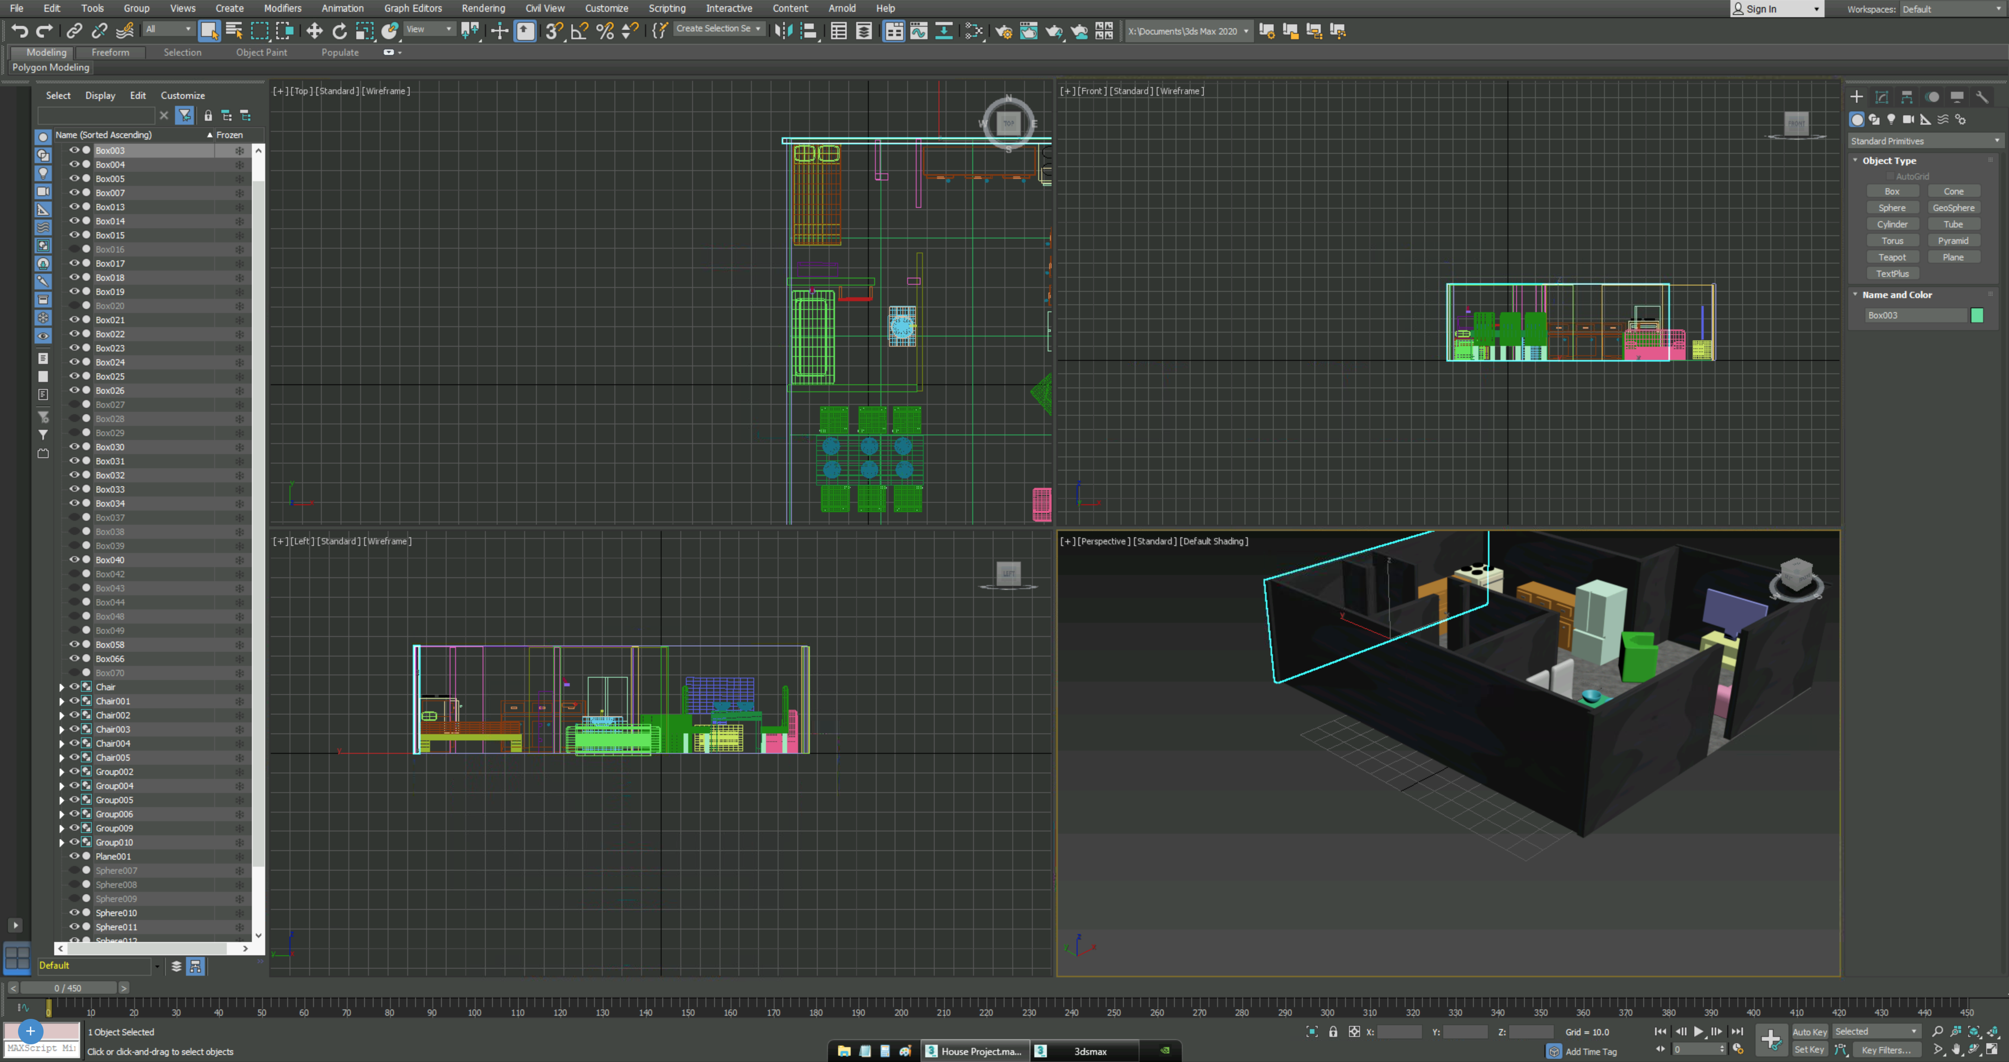Toggle Set Key mode
The width and height of the screenshot is (2009, 1062).
click(x=1809, y=1049)
